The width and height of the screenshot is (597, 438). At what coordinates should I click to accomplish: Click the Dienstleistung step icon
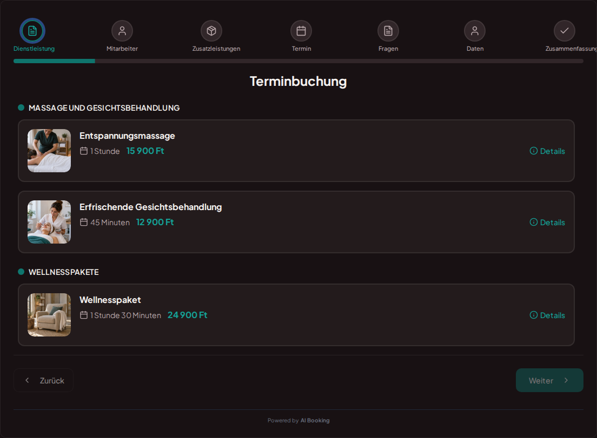click(x=32, y=31)
